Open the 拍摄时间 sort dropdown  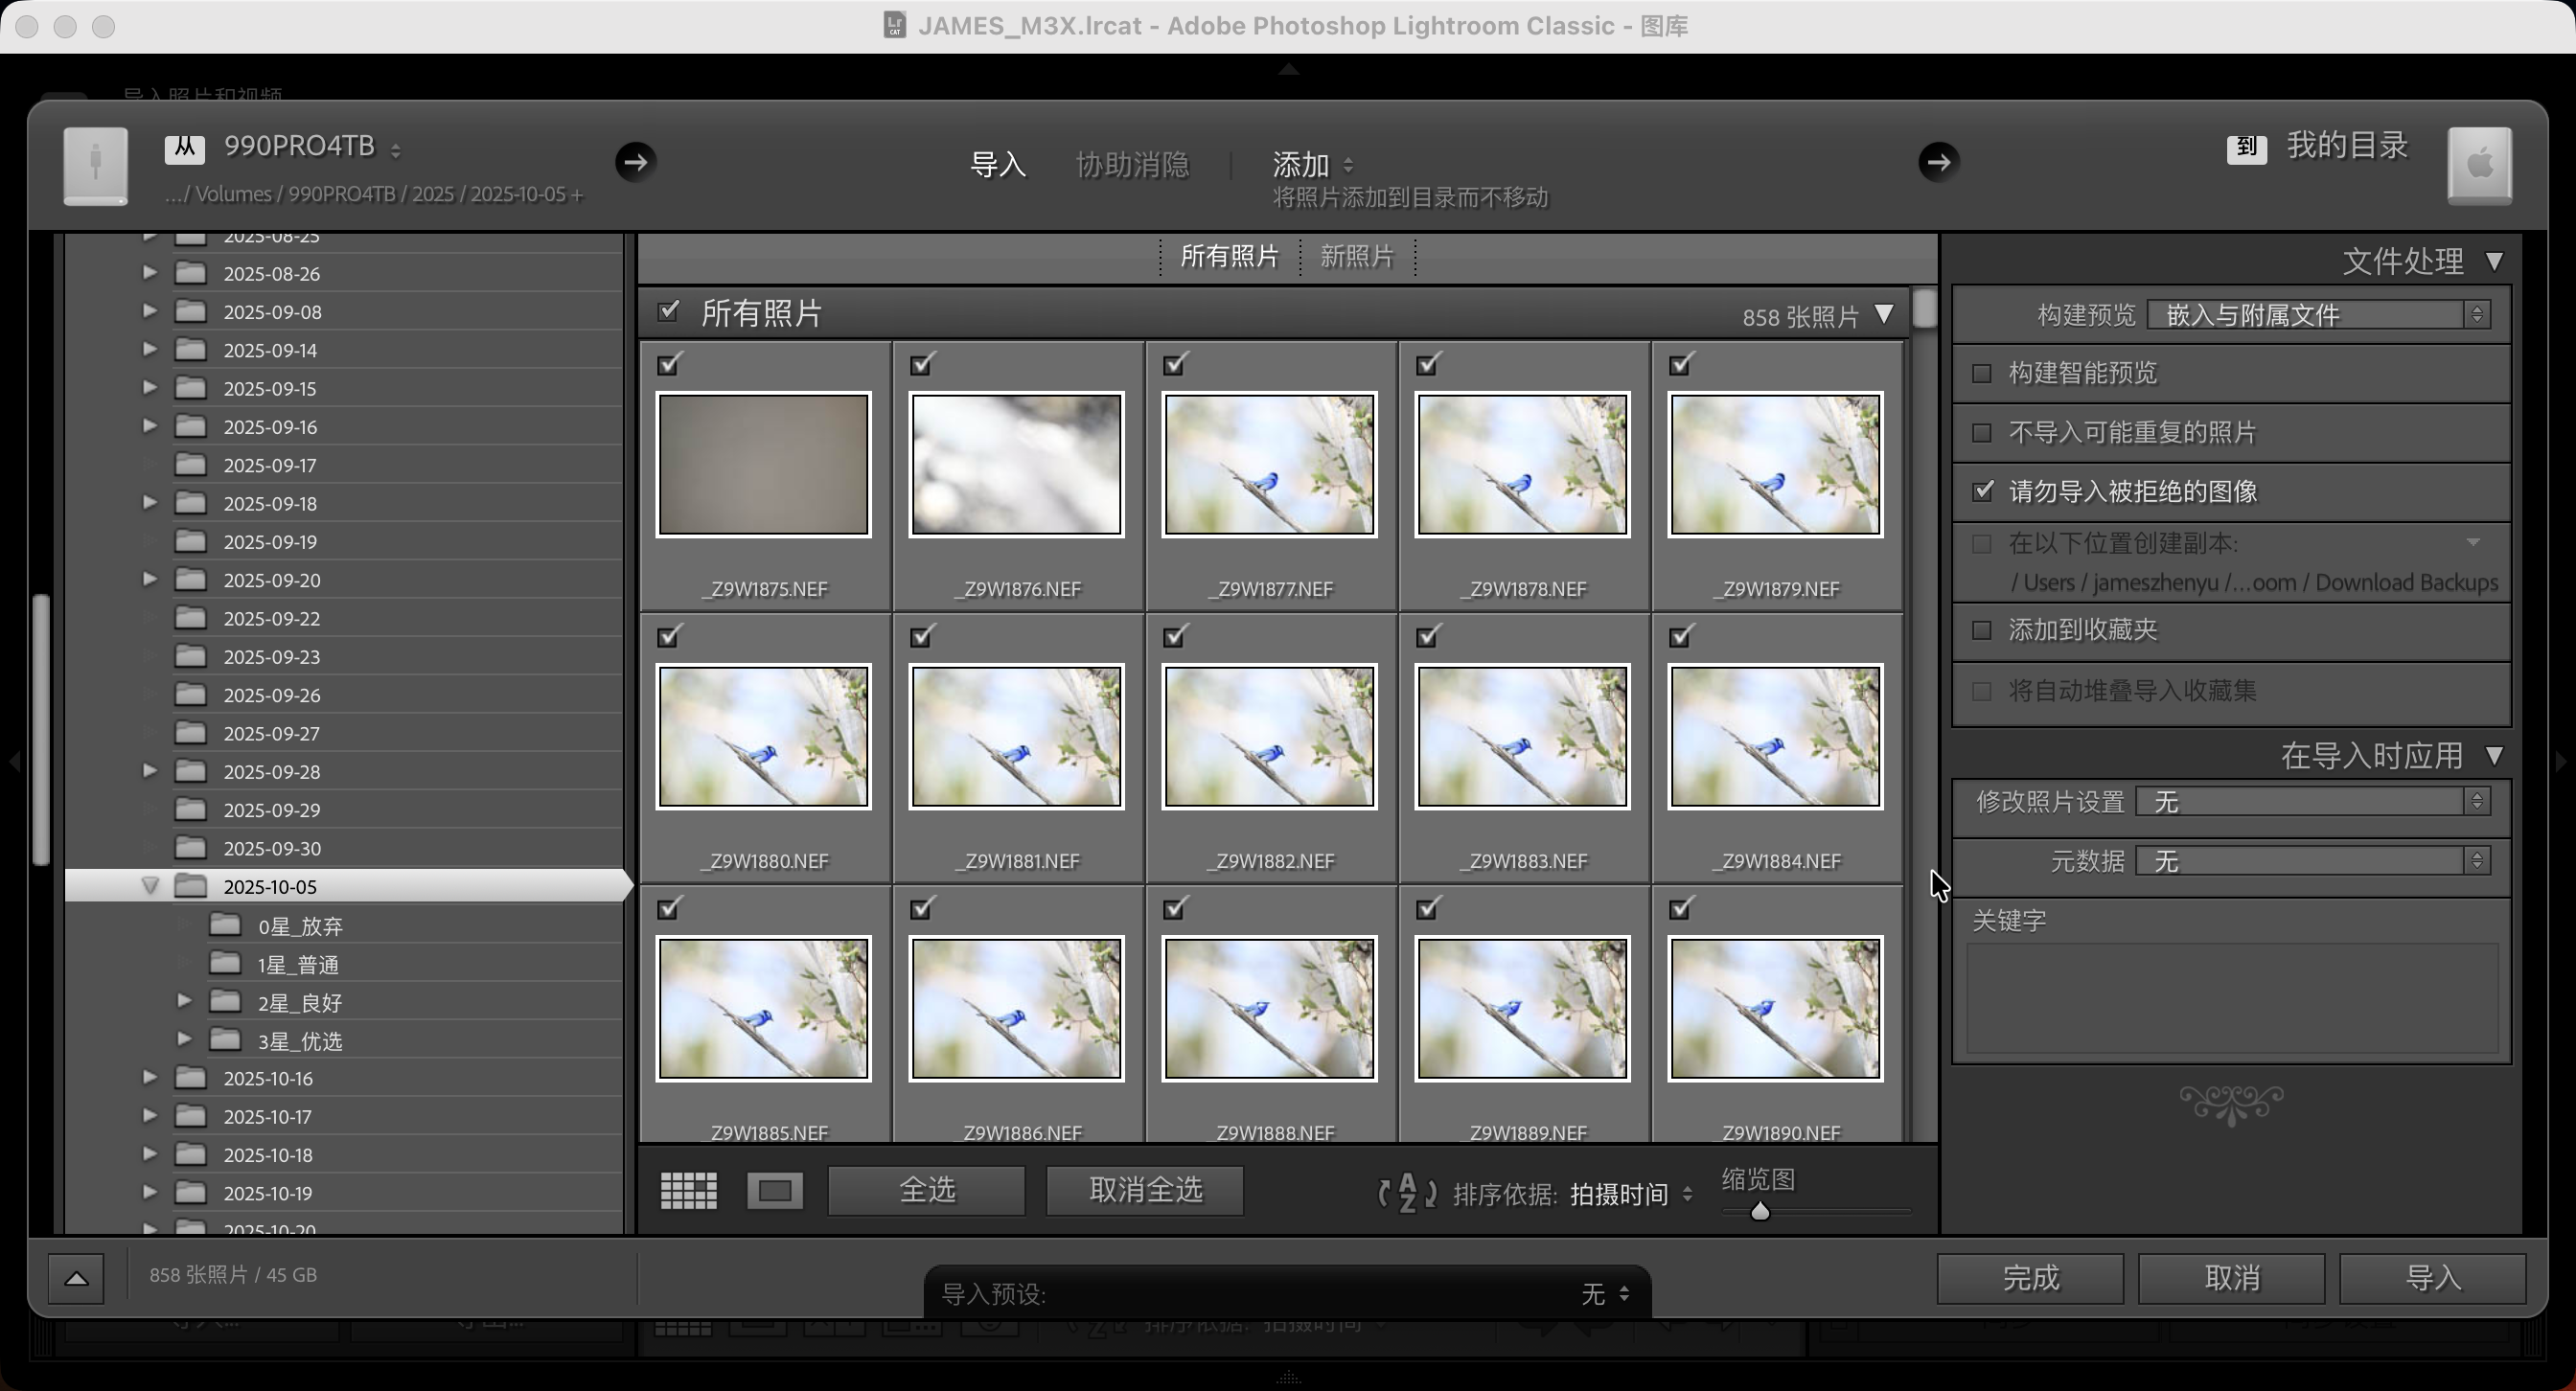[1630, 1195]
